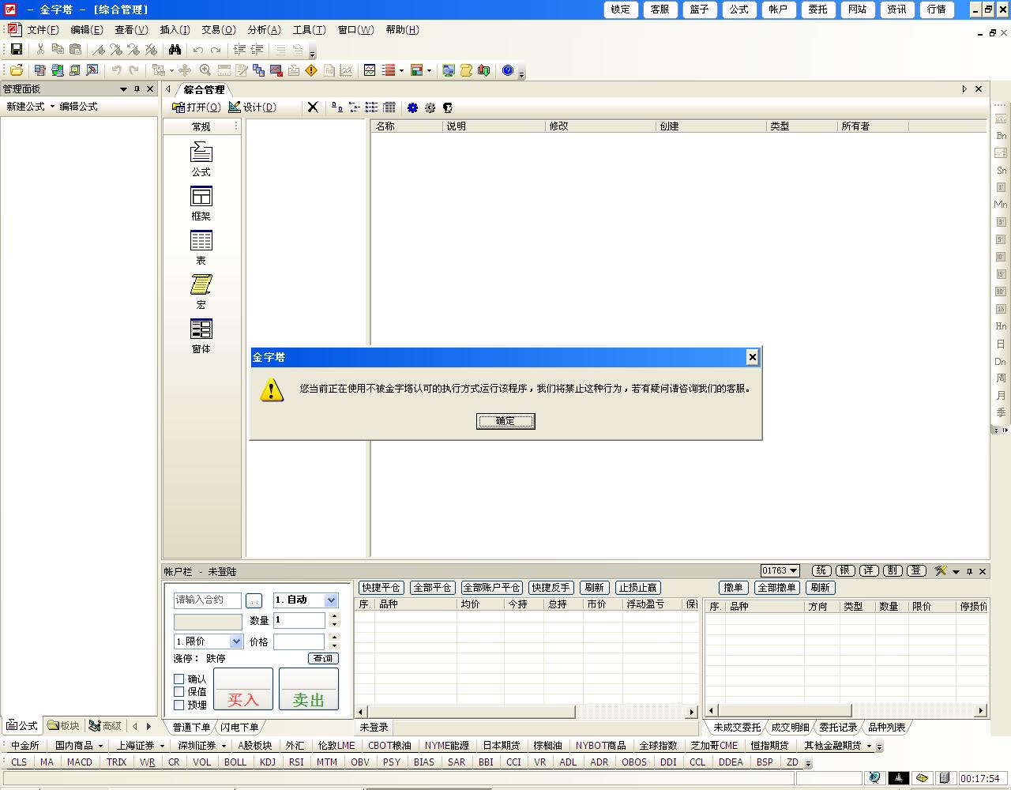Expand the 深圳证券 dropdown
The height and width of the screenshot is (790, 1011).
(x=224, y=746)
